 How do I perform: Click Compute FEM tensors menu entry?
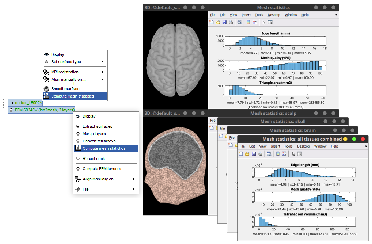click(x=102, y=169)
